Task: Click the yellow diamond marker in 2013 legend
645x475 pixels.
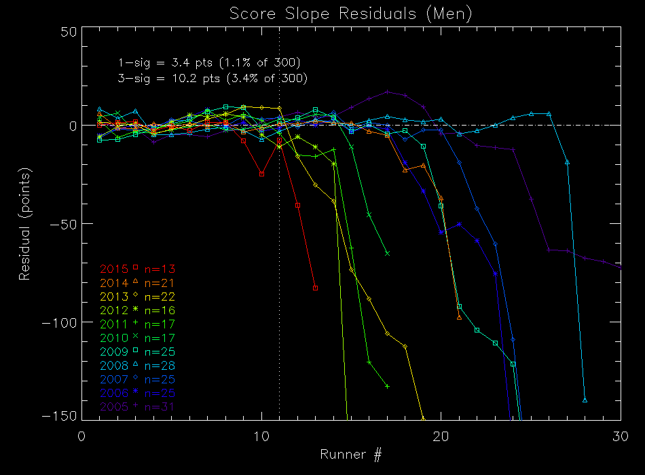Action: [136, 295]
